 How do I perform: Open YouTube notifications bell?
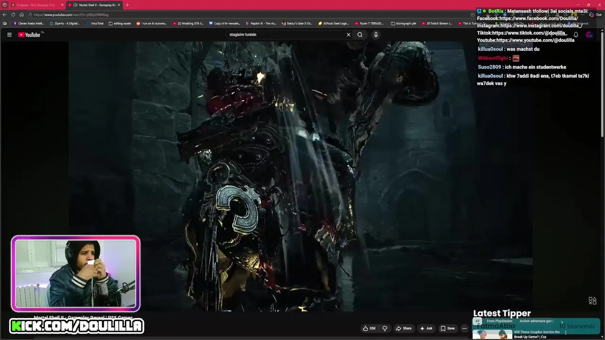[x=576, y=34]
